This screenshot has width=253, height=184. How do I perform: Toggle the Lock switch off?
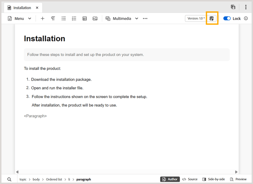[227, 19]
